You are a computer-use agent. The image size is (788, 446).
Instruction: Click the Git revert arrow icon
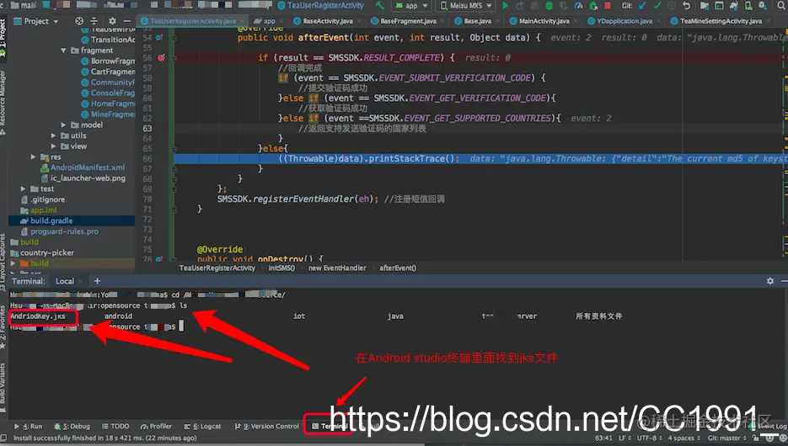pos(687,6)
